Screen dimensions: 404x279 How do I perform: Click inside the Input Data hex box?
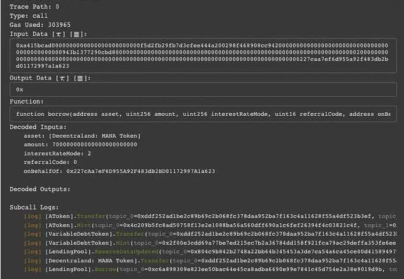[x=202, y=55]
